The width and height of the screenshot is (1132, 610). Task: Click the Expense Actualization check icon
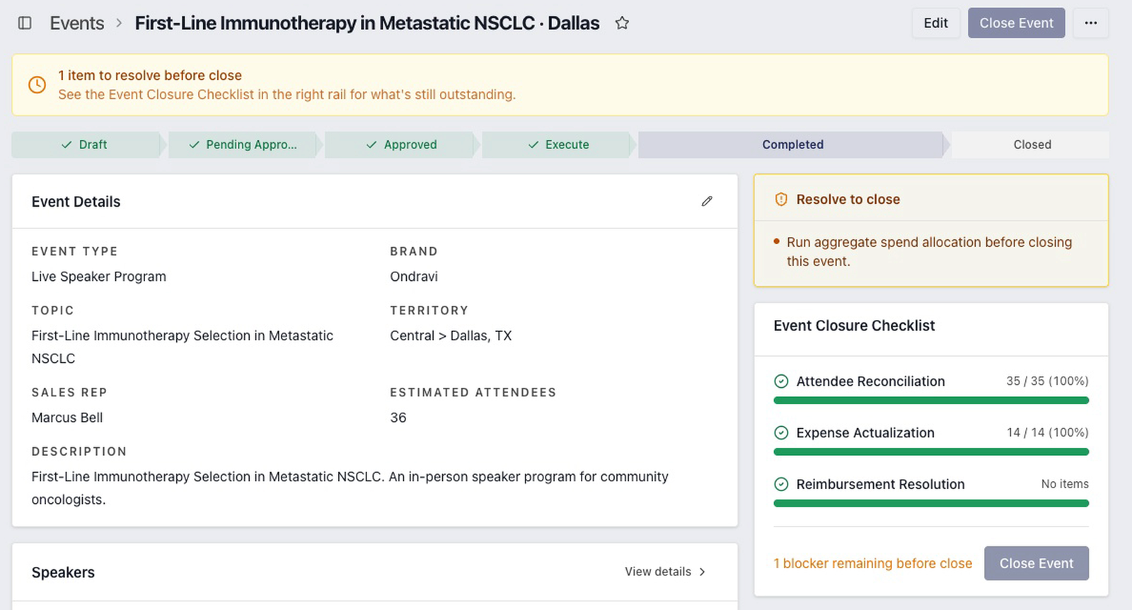point(781,433)
